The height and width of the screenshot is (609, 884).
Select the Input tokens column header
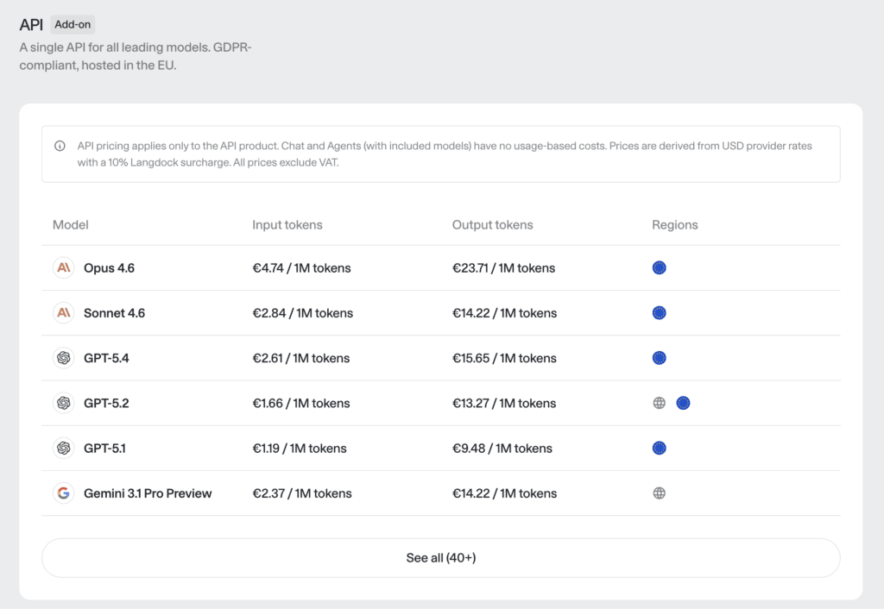[287, 225]
